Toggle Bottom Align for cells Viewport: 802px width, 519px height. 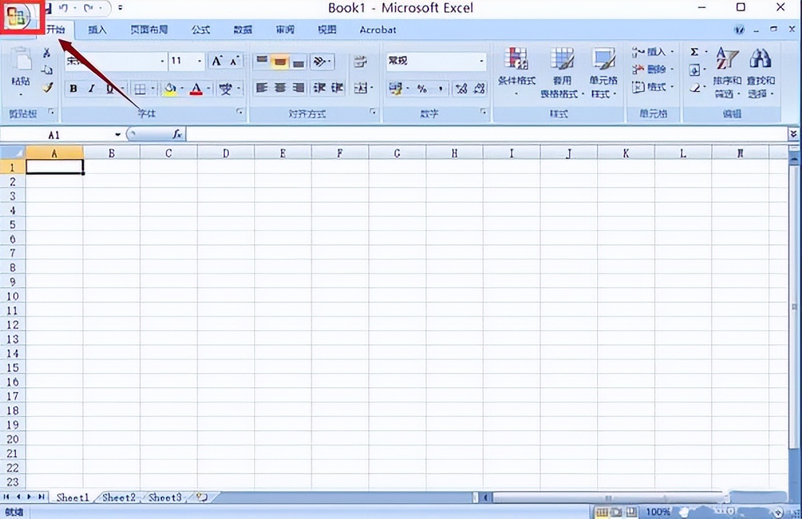[x=298, y=62]
